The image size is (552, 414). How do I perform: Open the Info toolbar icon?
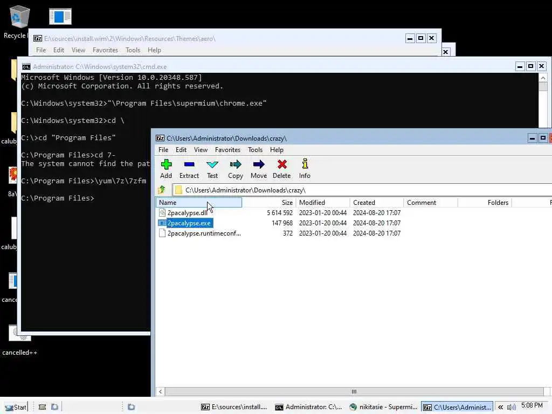(305, 164)
